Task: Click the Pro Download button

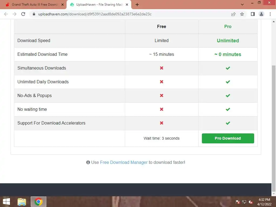Action: pos(228,138)
